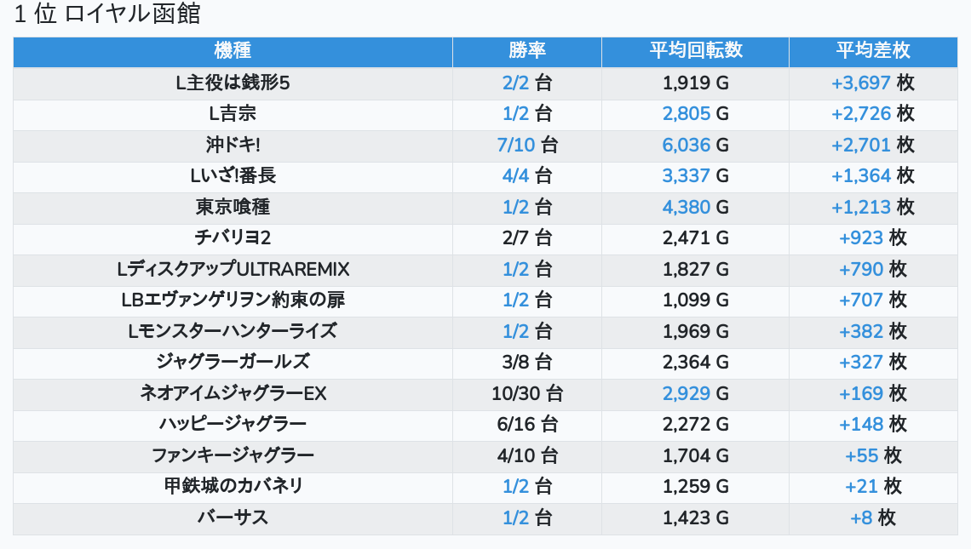The height and width of the screenshot is (549, 971).
Task: Select the バーサス machine name
Action: [x=233, y=518]
